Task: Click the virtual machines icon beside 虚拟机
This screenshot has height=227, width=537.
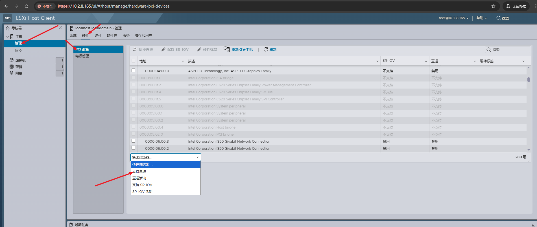Action: point(12,60)
